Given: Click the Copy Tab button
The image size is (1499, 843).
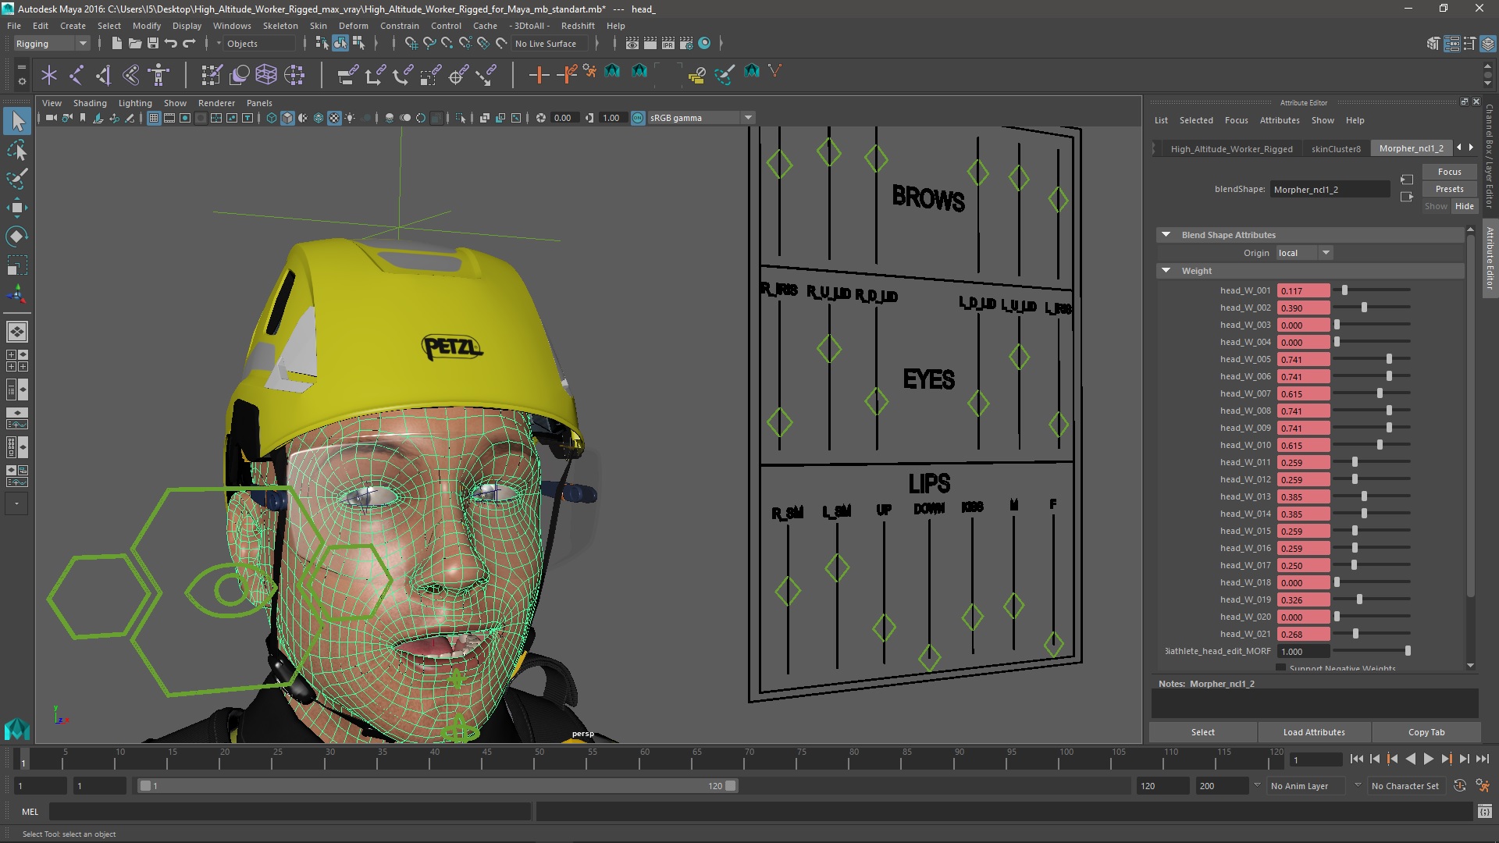Looking at the screenshot, I should pos(1426,732).
